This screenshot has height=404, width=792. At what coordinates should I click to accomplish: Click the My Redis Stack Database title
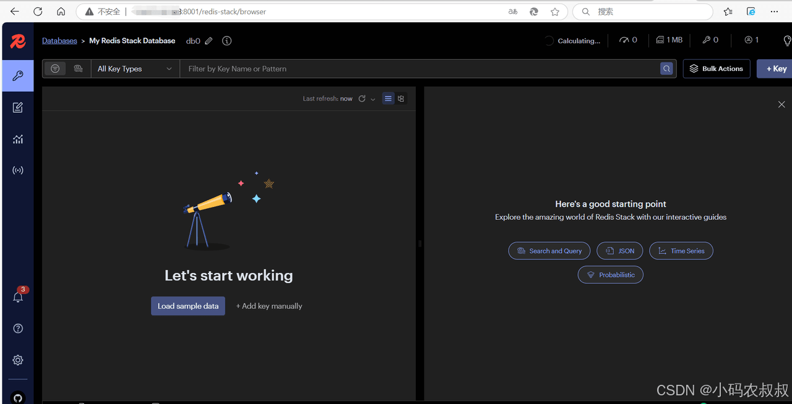pyautogui.click(x=132, y=41)
